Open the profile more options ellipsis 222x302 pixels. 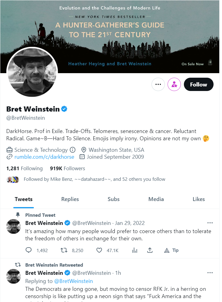158,85
